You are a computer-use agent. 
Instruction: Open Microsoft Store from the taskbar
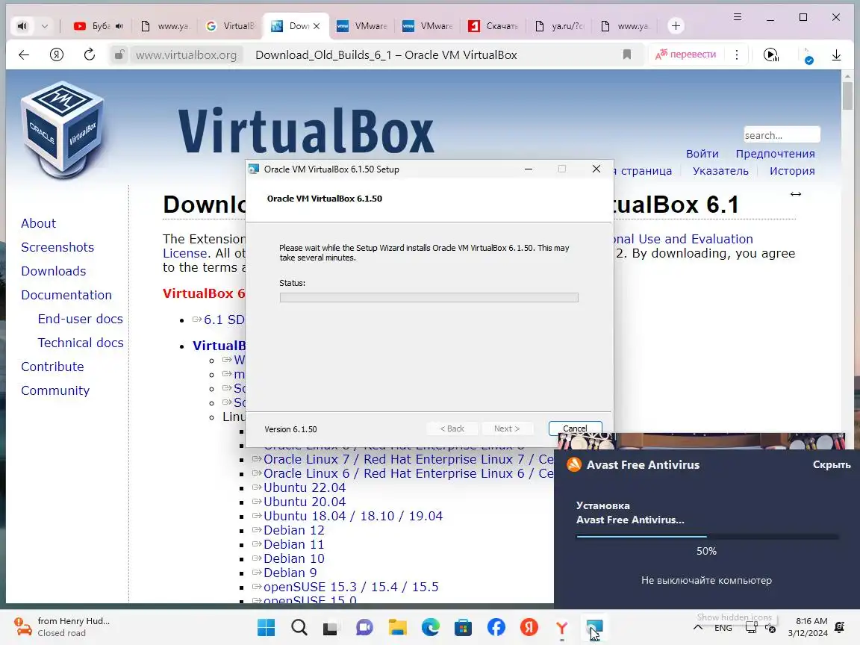click(463, 627)
